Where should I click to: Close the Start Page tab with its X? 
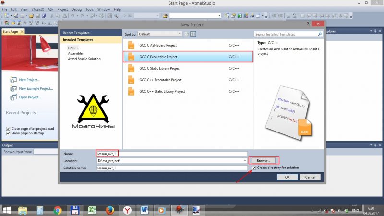(x=22, y=31)
